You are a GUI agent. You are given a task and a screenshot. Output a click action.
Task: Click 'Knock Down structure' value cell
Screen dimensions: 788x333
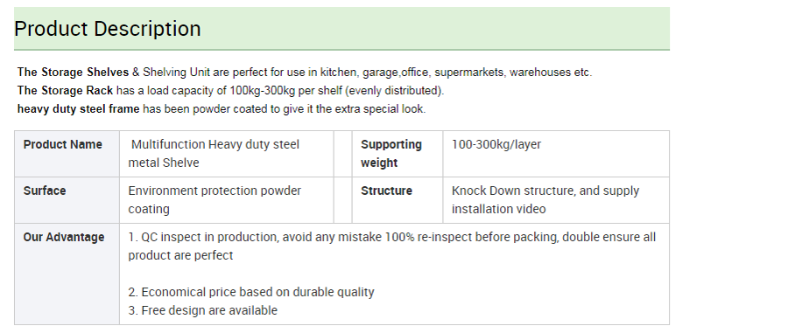[x=556, y=200]
